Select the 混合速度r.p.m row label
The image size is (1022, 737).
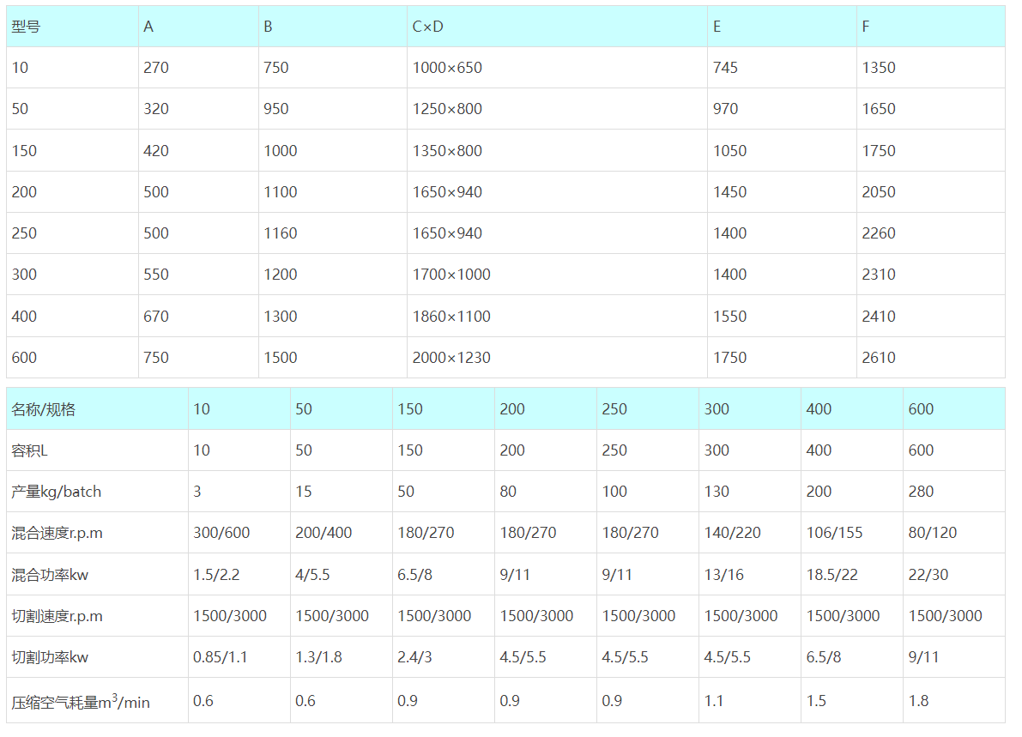point(57,533)
